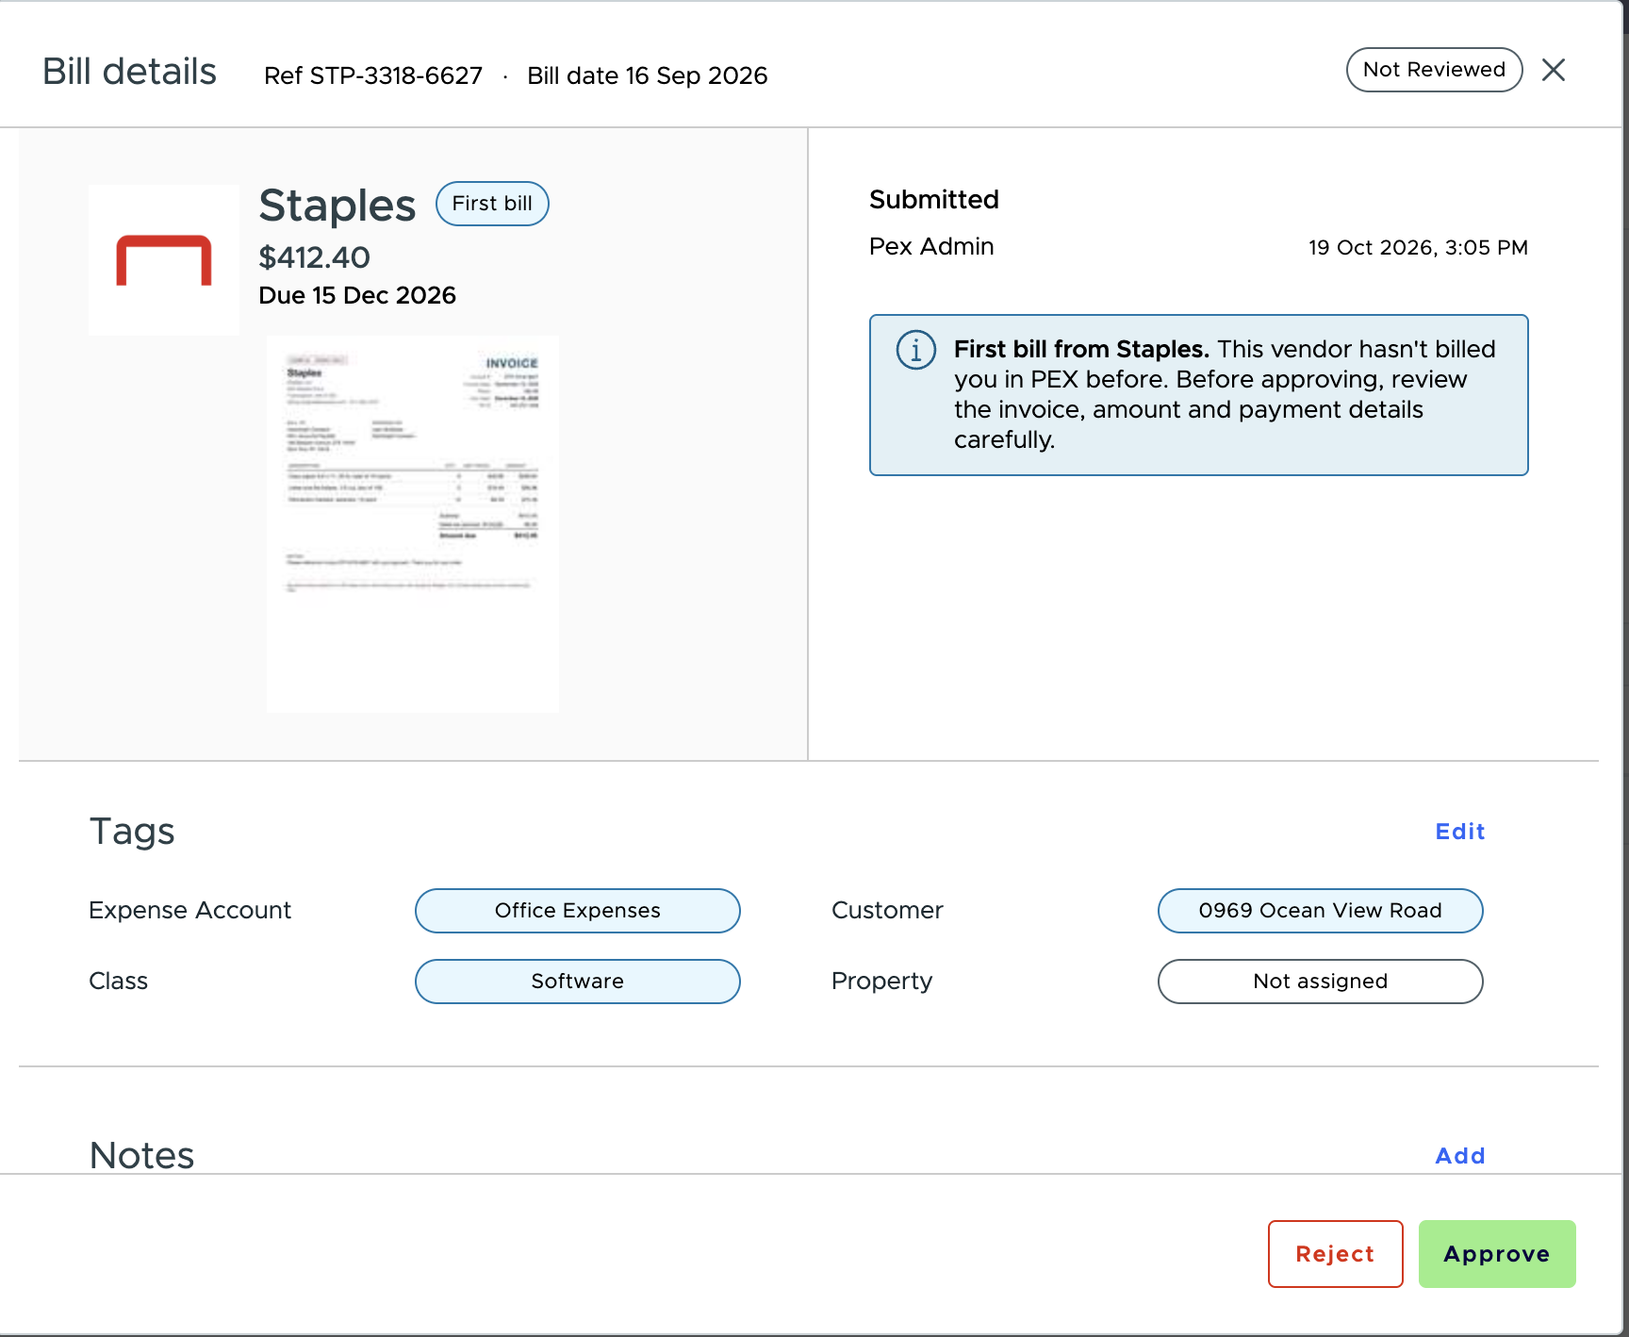1629x1337 pixels.
Task: Edit the bill tags
Action: (1459, 832)
